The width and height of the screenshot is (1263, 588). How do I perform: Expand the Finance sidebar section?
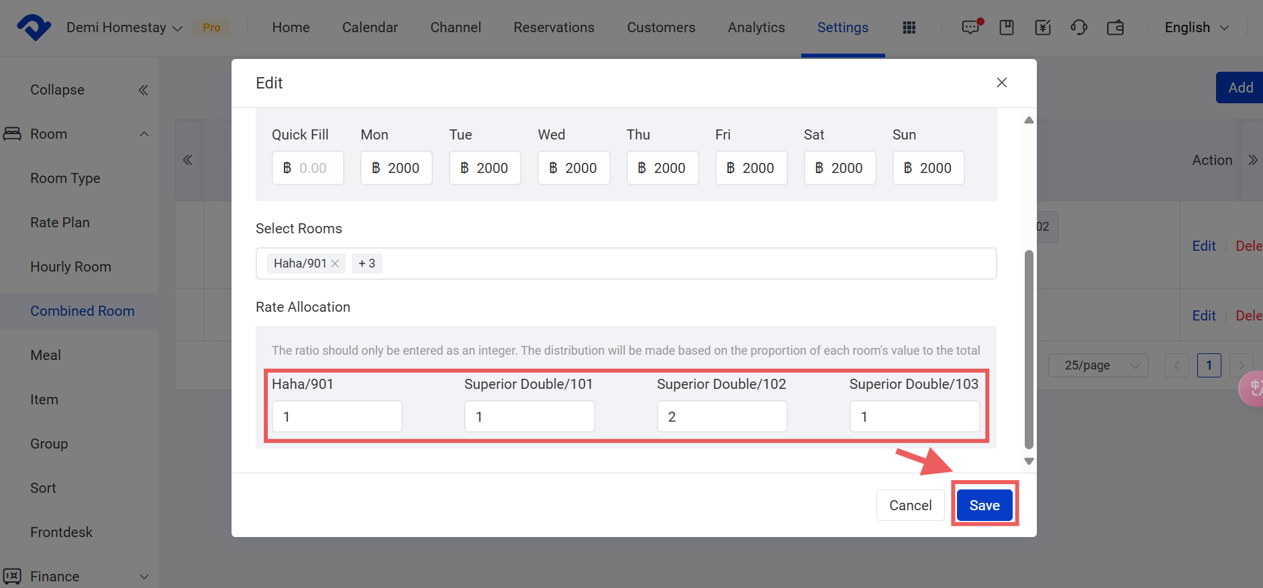[x=144, y=577]
